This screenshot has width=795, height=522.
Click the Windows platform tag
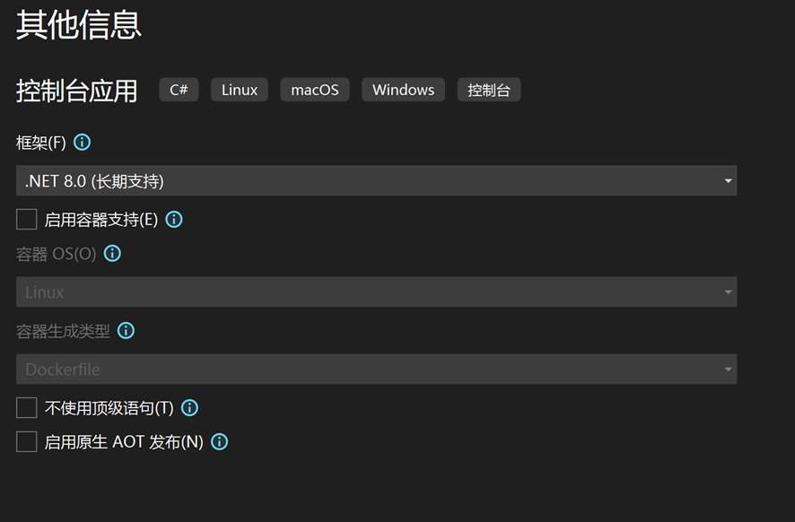tap(403, 90)
